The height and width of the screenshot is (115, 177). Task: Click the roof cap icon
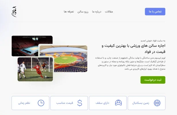118,103
